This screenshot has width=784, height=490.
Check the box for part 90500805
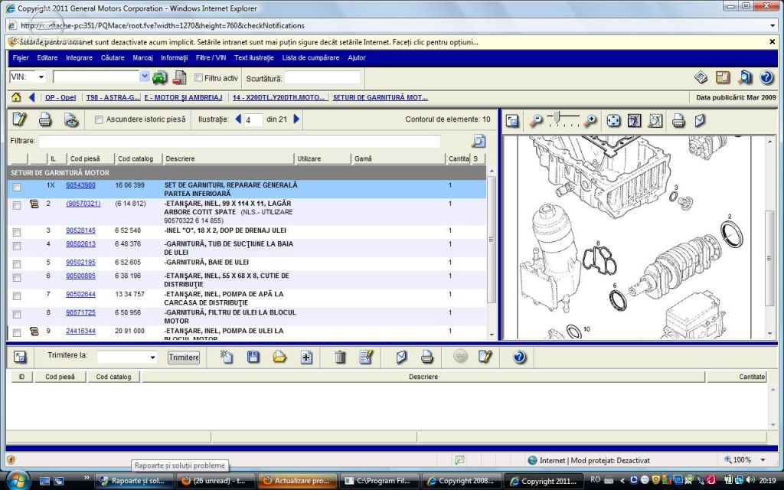(17, 277)
